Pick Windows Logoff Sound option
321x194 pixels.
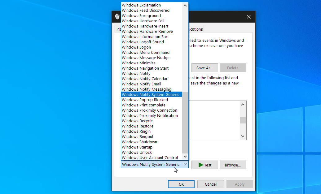(x=152, y=42)
